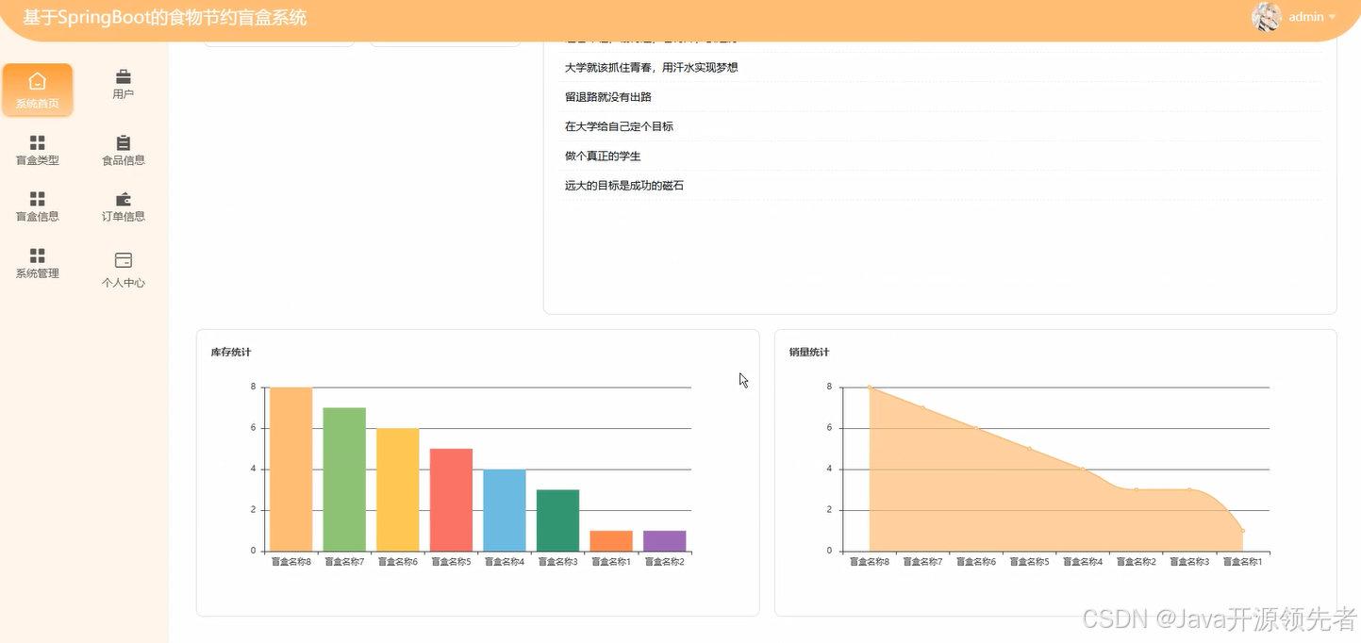Screen dimensions: 1361x643
Task: Open news item 远大的目标是成功的磁石
Action: click(624, 186)
